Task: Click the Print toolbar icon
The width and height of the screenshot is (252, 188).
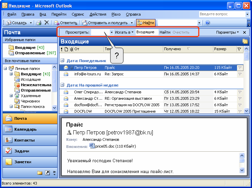Action: 39,23
